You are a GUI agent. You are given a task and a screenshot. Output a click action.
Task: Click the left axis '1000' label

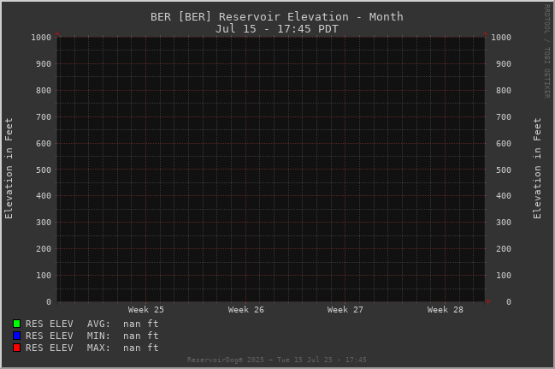coord(41,37)
